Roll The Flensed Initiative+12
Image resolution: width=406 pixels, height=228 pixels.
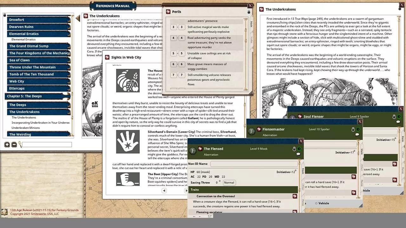click(286, 172)
